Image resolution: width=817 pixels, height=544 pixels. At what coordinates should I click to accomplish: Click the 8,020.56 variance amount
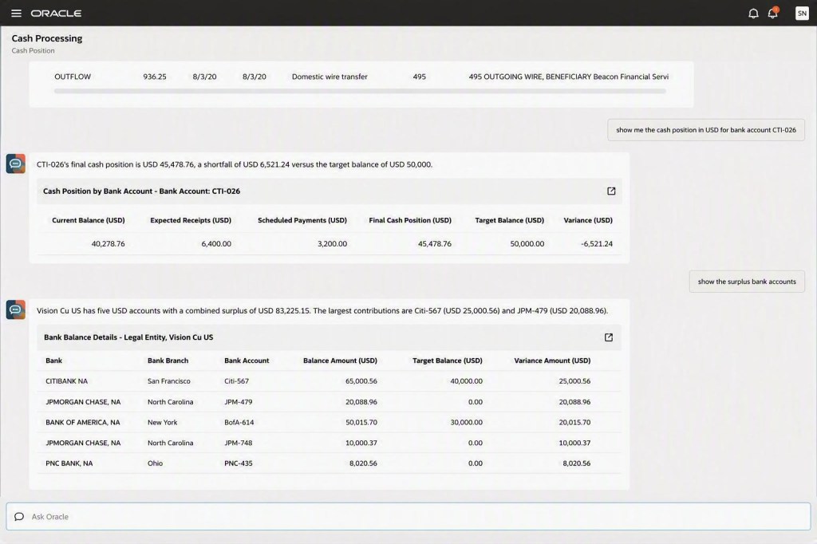click(x=576, y=463)
